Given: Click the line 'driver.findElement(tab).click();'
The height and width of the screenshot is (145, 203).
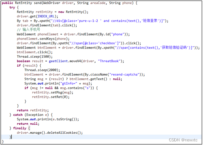Looking at the screenshot, I should [47, 25].
